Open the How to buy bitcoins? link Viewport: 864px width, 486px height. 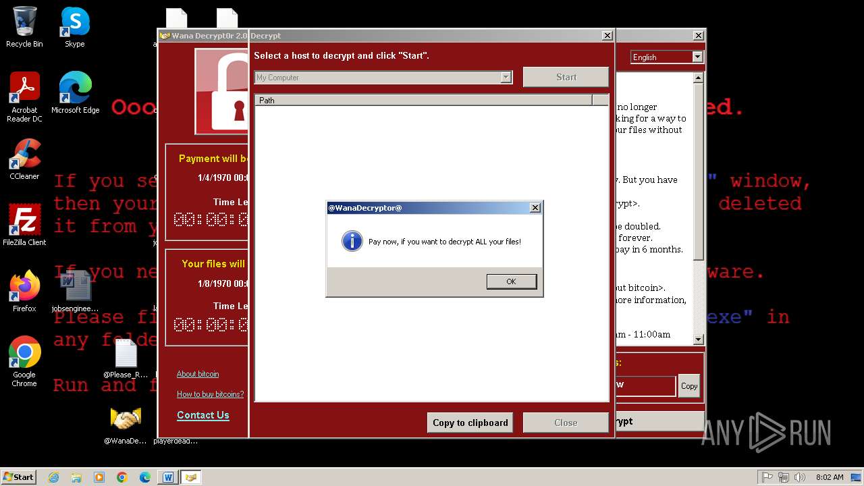(x=211, y=394)
